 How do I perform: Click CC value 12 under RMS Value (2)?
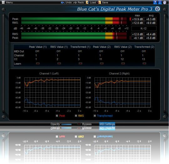(122, 59)
